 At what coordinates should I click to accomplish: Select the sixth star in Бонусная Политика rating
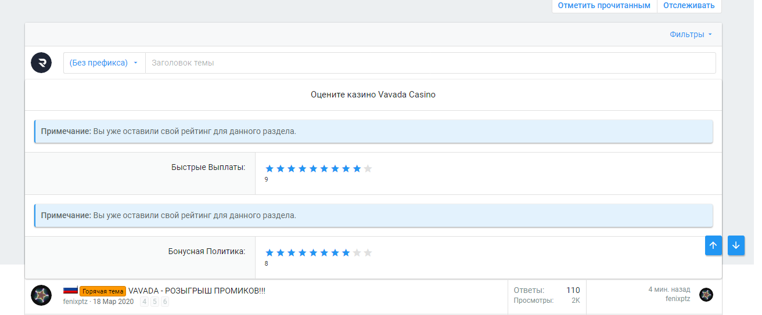pyautogui.click(x=324, y=253)
